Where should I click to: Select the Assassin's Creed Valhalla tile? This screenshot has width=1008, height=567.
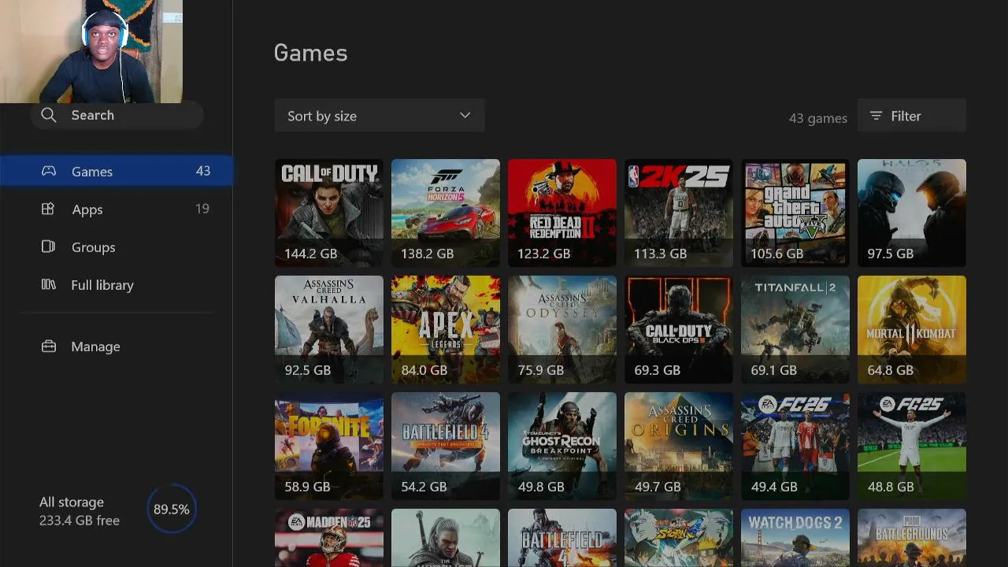coord(329,329)
